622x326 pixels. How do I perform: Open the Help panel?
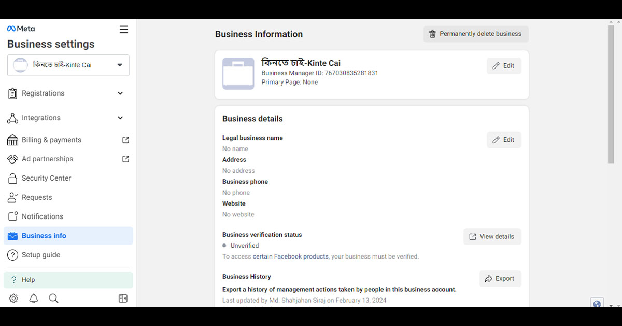click(x=68, y=280)
